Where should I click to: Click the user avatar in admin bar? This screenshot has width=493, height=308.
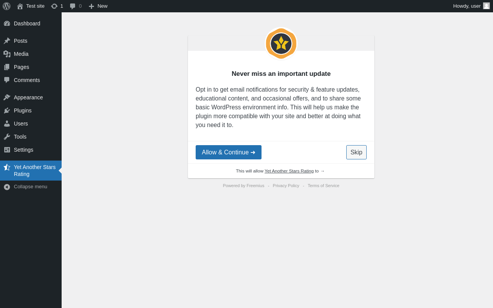(x=486, y=6)
